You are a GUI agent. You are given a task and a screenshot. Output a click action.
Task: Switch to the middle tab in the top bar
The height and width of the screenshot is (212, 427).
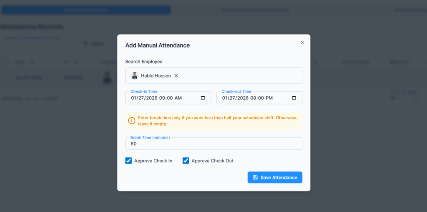[x=256, y=10]
